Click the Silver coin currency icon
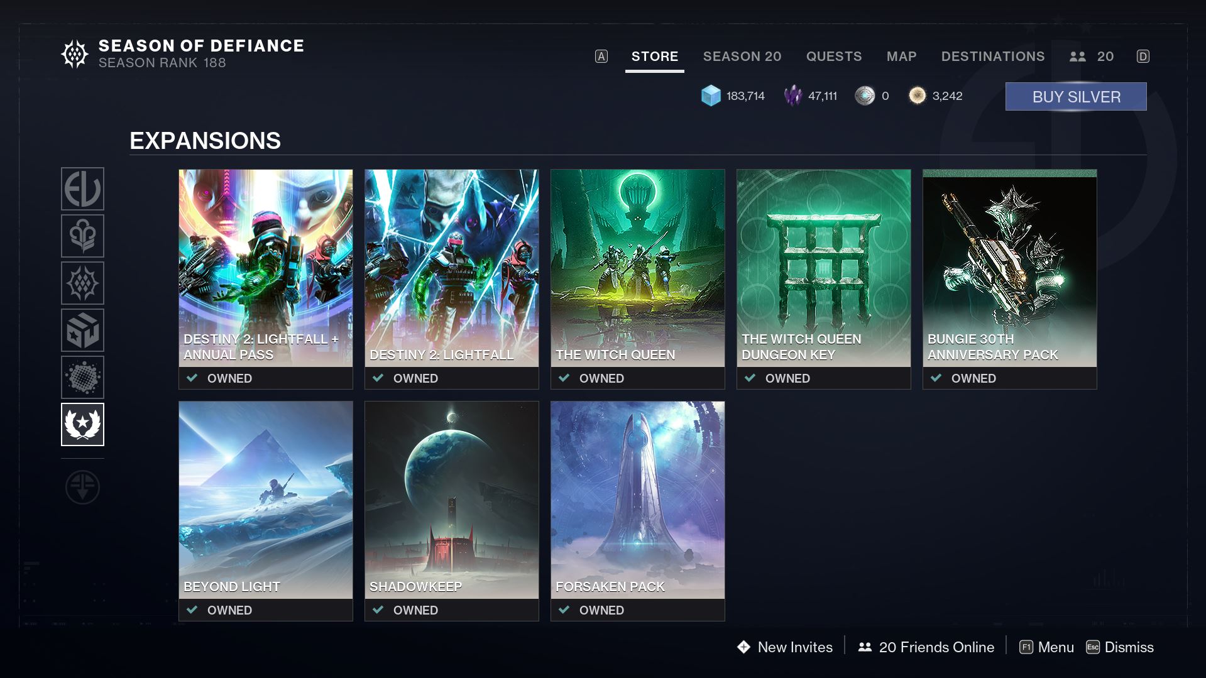Viewport: 1206px width, 678px height. pyautogui.click(x=865, y=96)
